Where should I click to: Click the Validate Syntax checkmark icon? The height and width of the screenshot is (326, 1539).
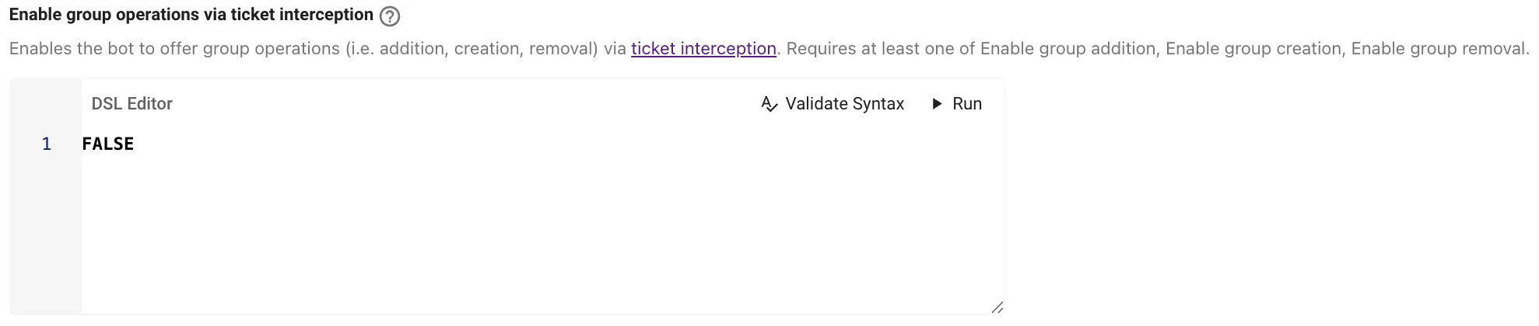(769, 104)
